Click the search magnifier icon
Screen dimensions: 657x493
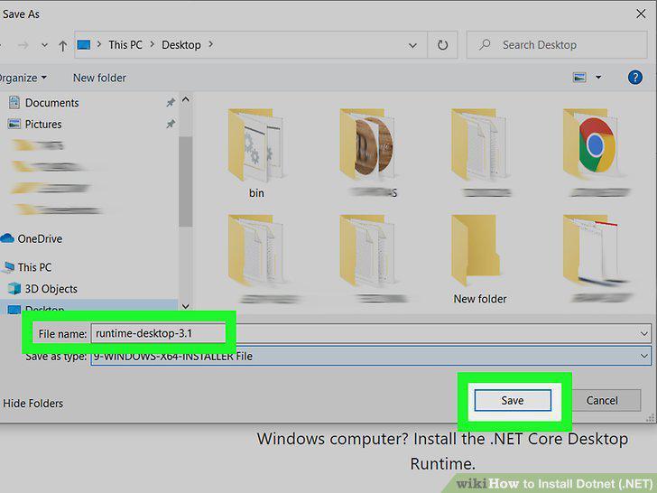click(x=485, y=44)
